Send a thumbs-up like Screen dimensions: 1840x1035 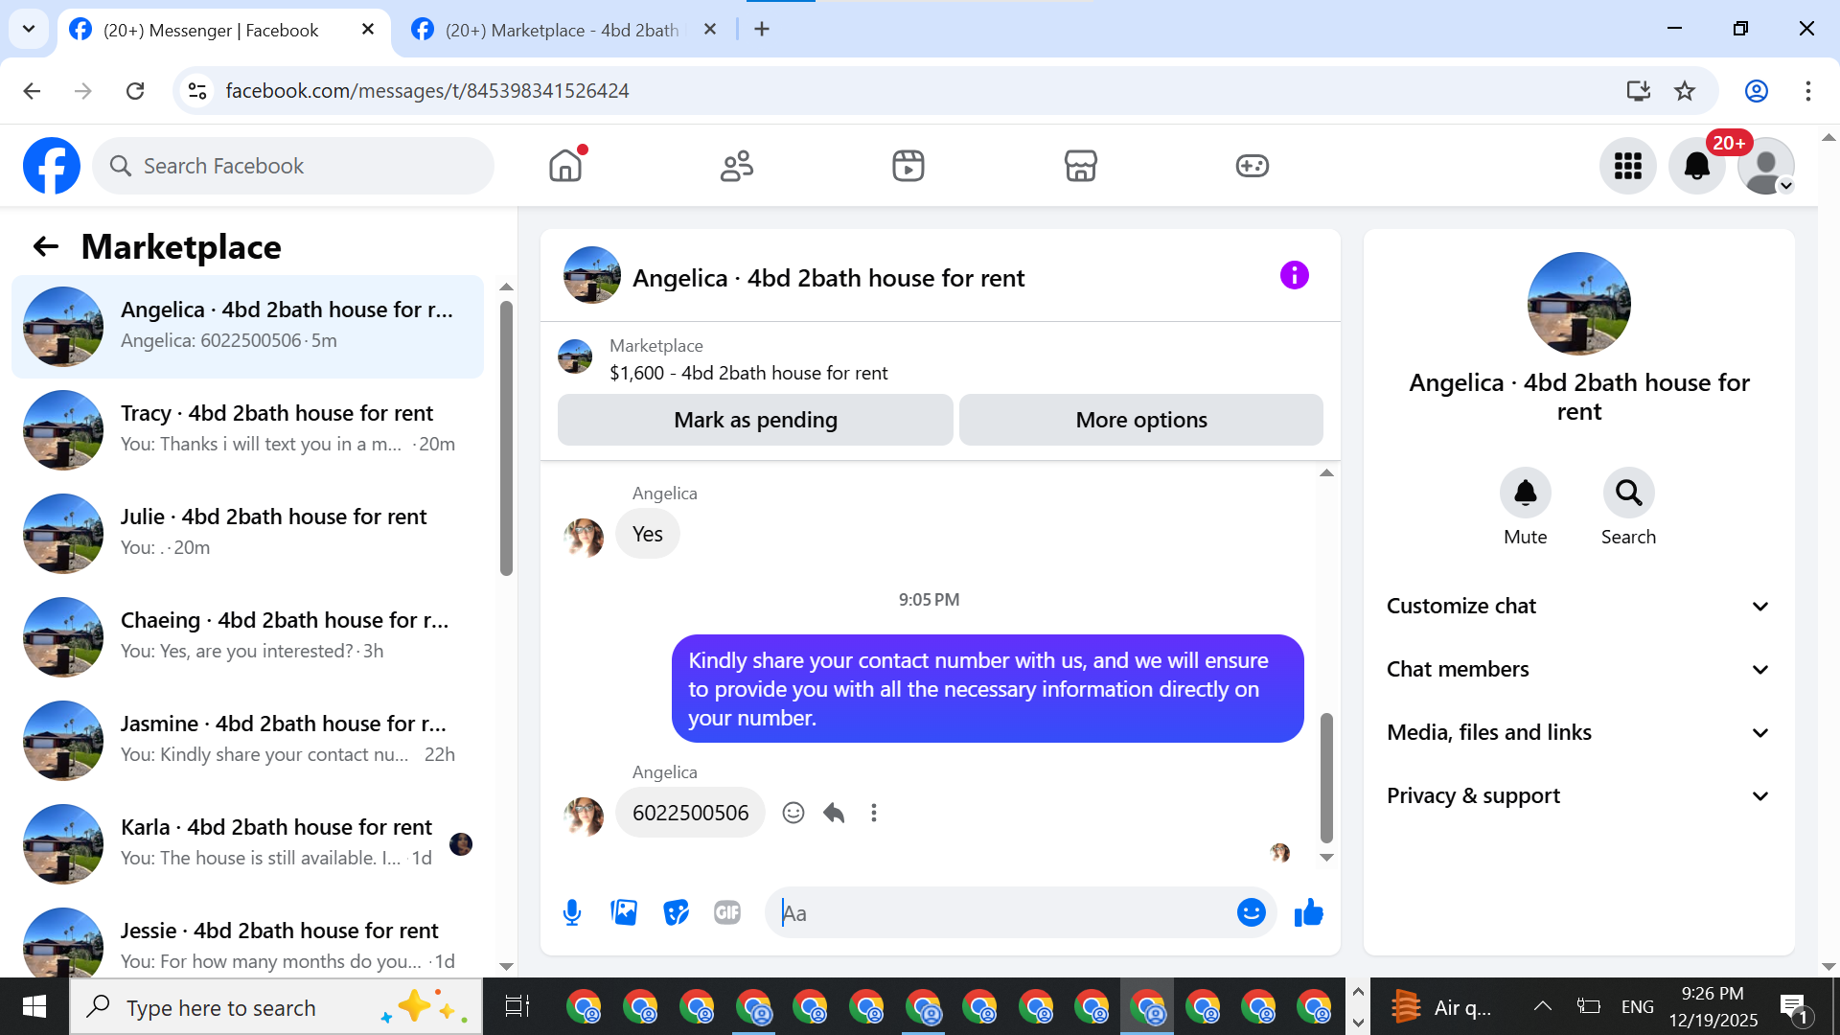pos(1308,912)
